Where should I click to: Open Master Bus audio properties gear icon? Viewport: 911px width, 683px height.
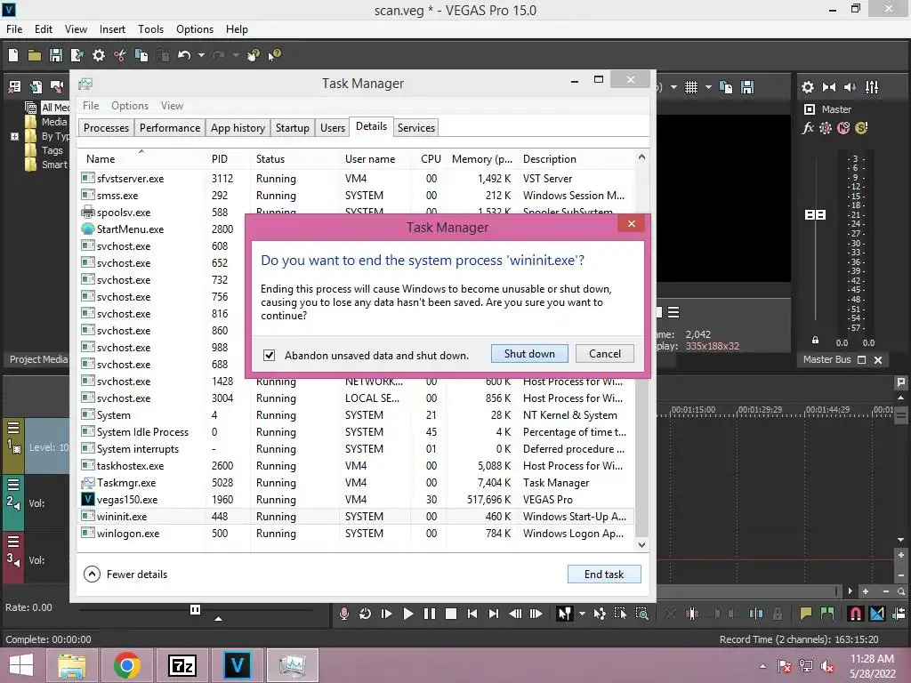[x=808, y=87]
